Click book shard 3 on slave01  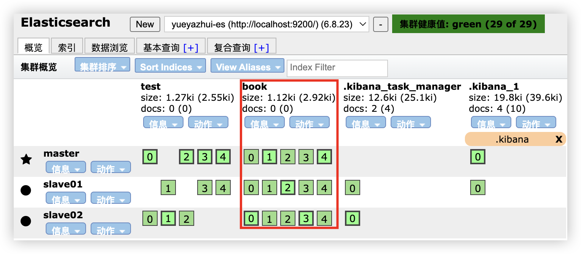306,188
